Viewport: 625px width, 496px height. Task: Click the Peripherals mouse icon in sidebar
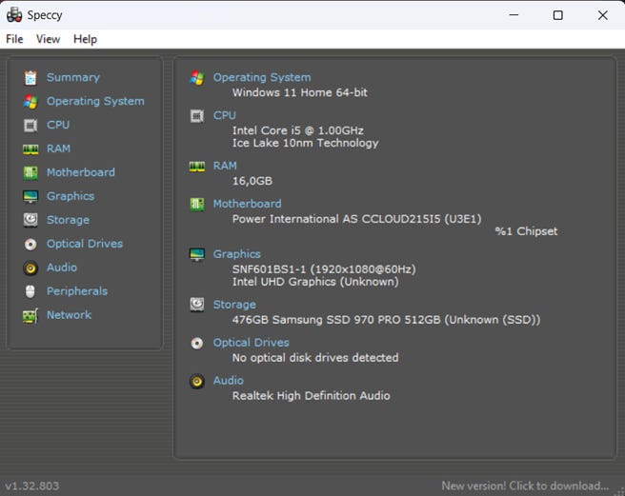point(30,291)
